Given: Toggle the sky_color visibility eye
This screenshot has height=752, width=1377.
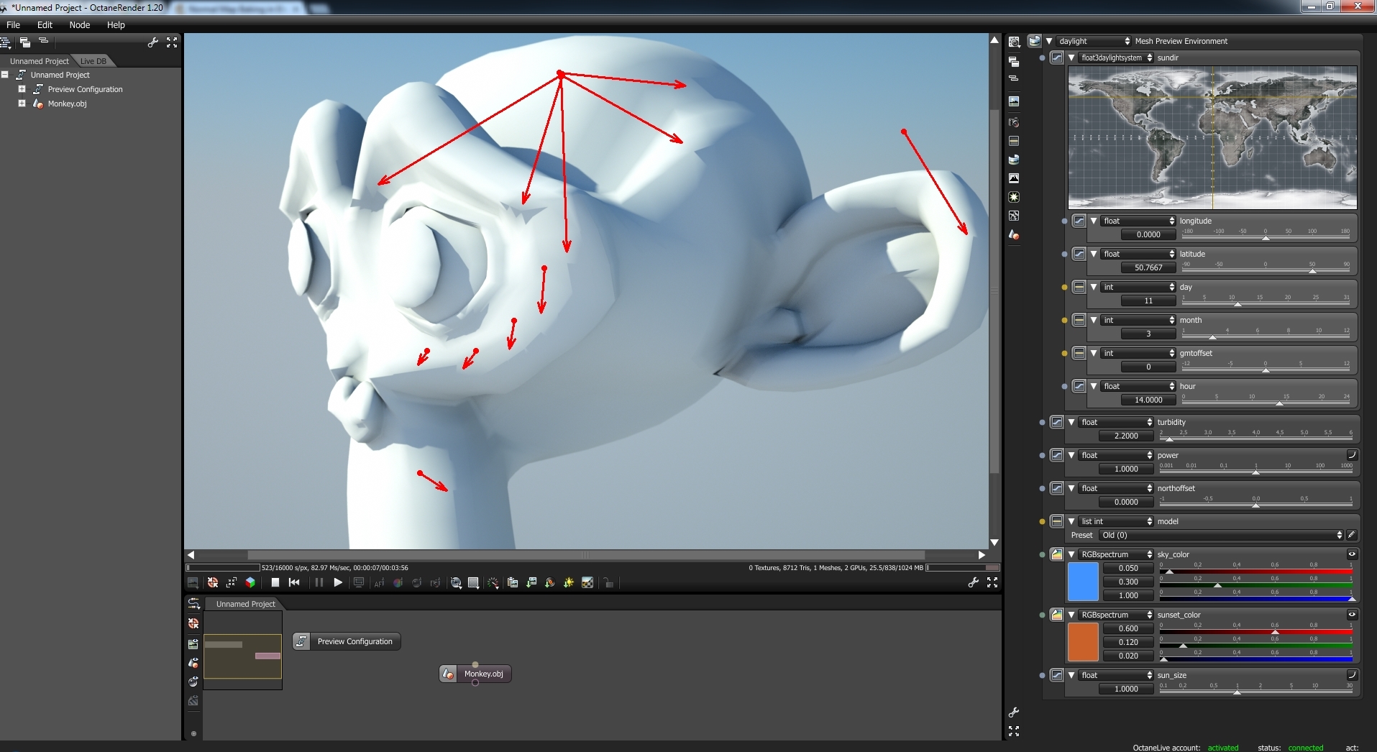Looking at the screenshot, I should [1352, 554].
